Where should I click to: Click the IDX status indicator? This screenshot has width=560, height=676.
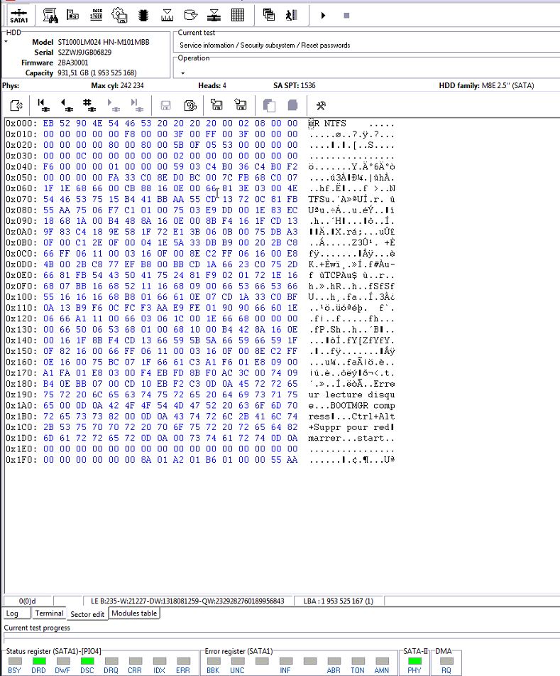[x=159, y=661]
